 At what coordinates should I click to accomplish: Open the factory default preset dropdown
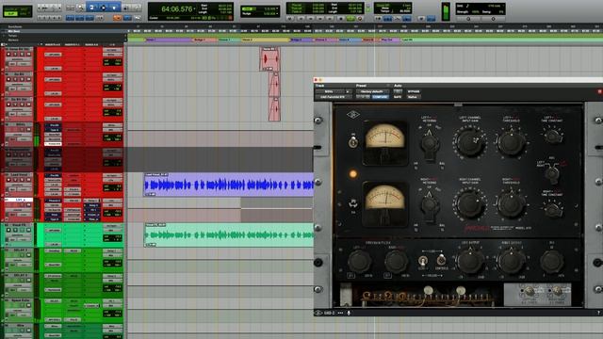point(372,91)
